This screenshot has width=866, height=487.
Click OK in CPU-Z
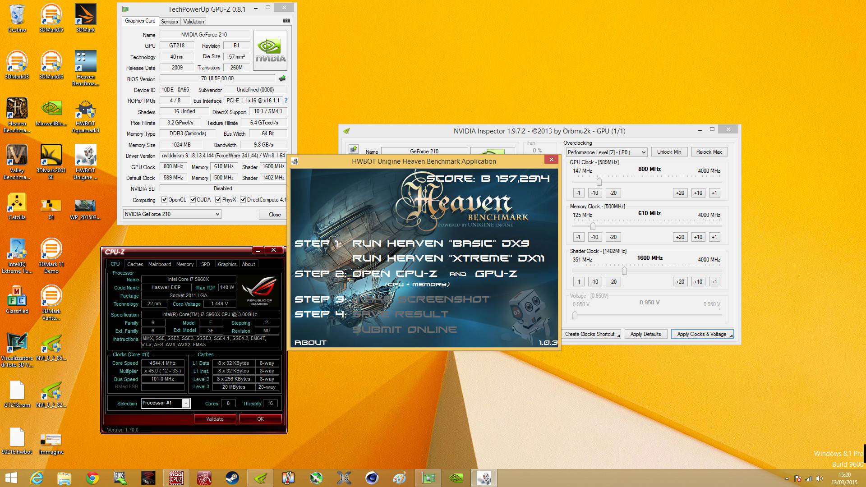260,419
